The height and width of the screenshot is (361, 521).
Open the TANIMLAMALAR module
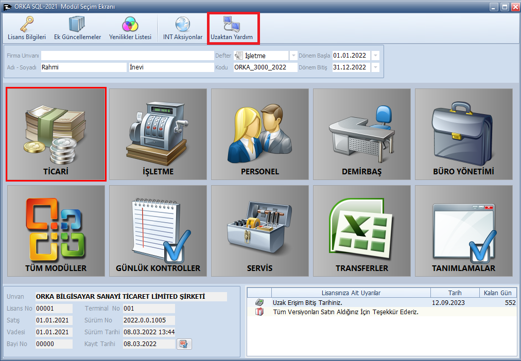(x=463, y=231)
